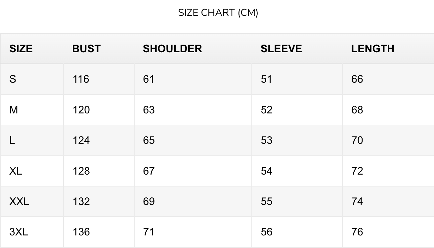Select the S size row label

13,79
